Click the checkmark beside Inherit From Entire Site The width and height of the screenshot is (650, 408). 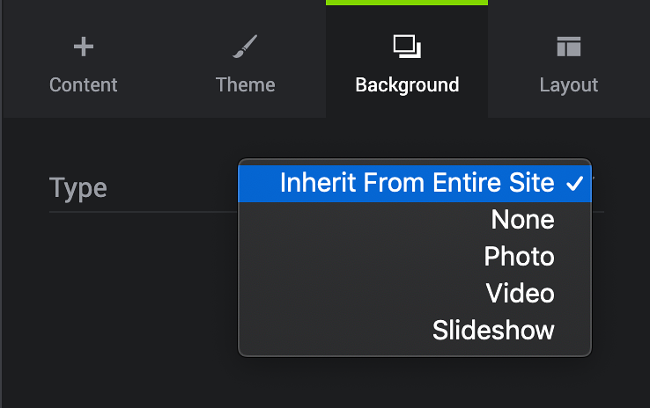pos(574,184)
